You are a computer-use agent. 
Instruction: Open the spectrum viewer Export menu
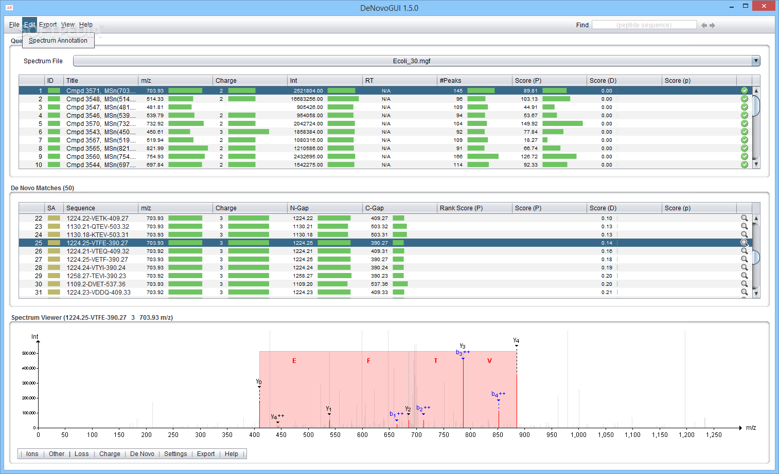pyautogui.click(x=206, y=454)
